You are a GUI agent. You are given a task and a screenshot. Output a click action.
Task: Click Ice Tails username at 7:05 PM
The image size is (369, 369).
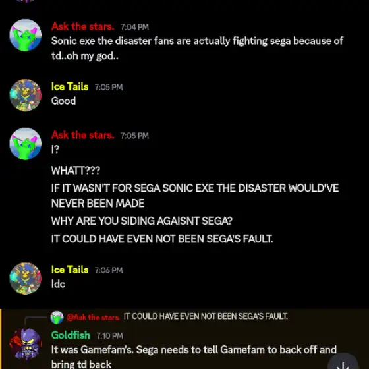click(70, 86)
